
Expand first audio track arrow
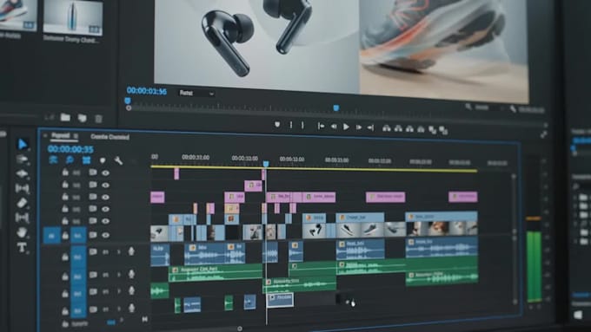pos(119,252)
